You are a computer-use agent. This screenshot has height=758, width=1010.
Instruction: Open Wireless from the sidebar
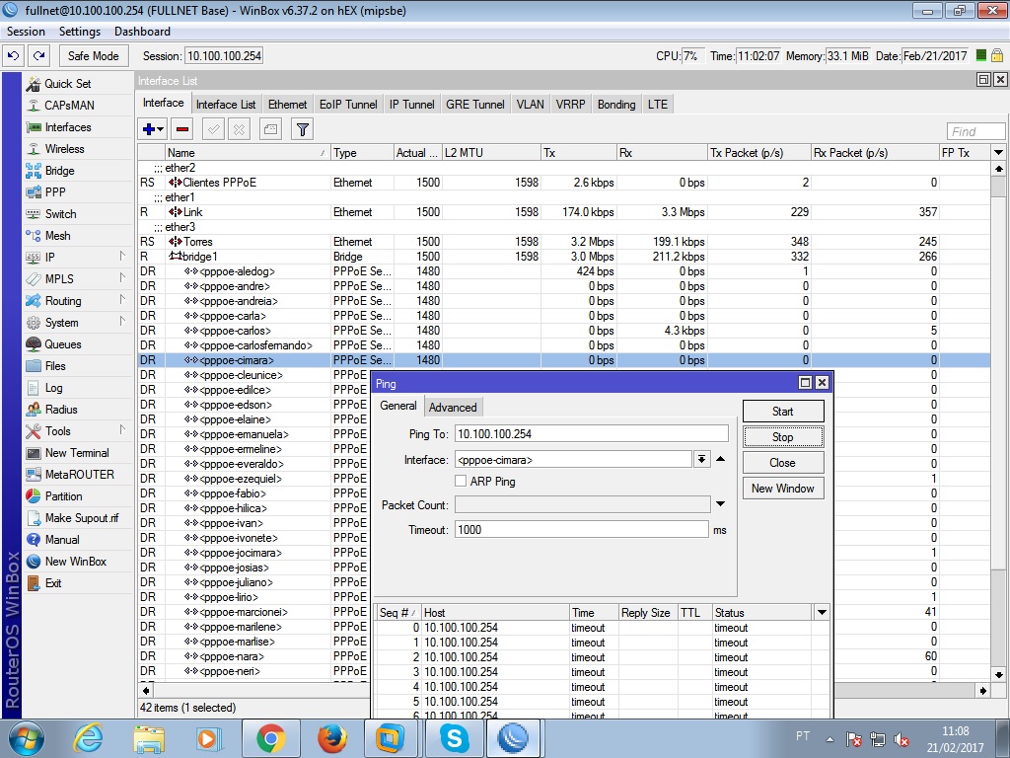64,149
